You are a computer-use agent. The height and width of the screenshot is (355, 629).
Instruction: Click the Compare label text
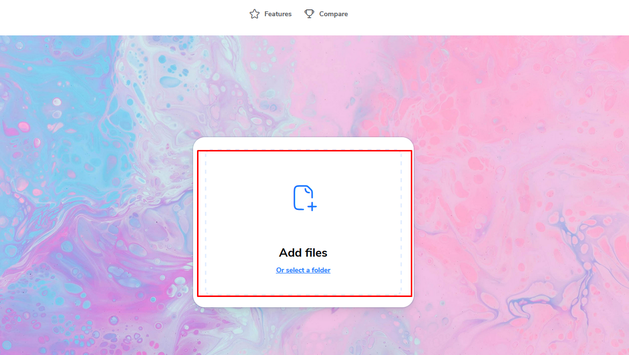click(x=333, y=14)
